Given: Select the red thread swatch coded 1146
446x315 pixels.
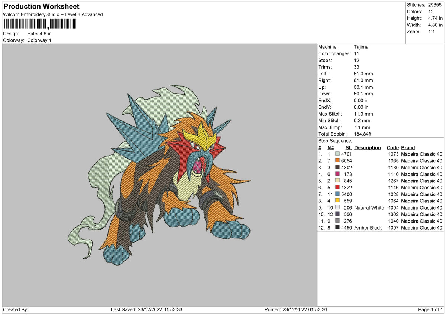Looking at the screenshot, I should coord(337,187).
